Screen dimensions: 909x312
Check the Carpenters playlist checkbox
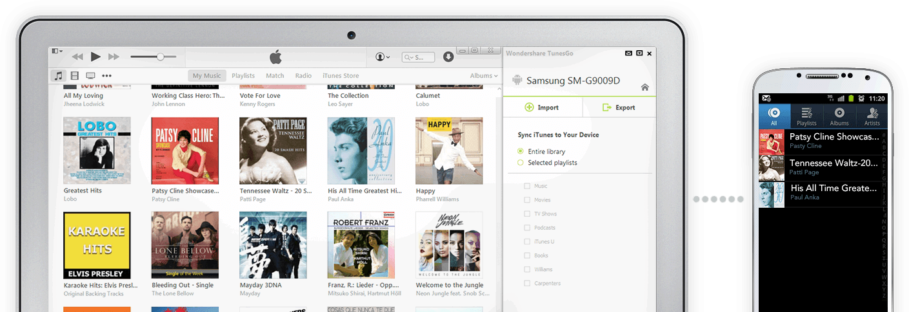[x=527, y=283]
